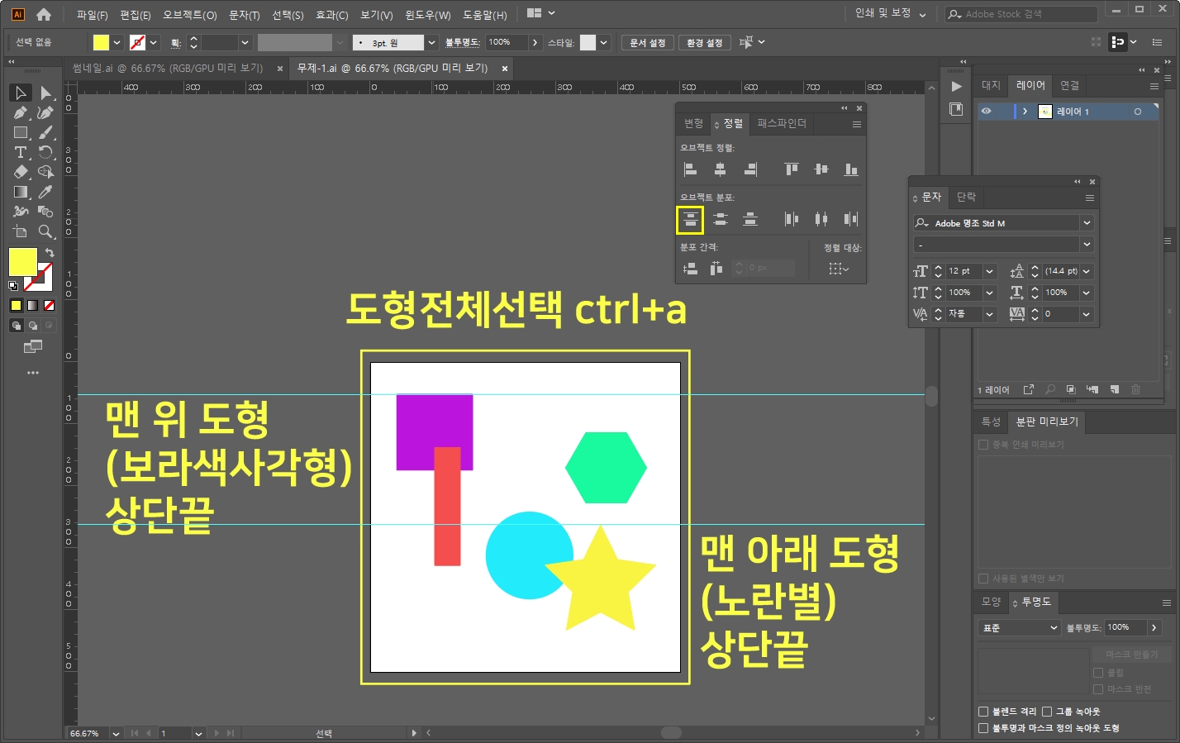The width and height of the screenshot is (1180, 743).
Task: Open Edit Toolbar three-dots button
Action: point(33,373)
